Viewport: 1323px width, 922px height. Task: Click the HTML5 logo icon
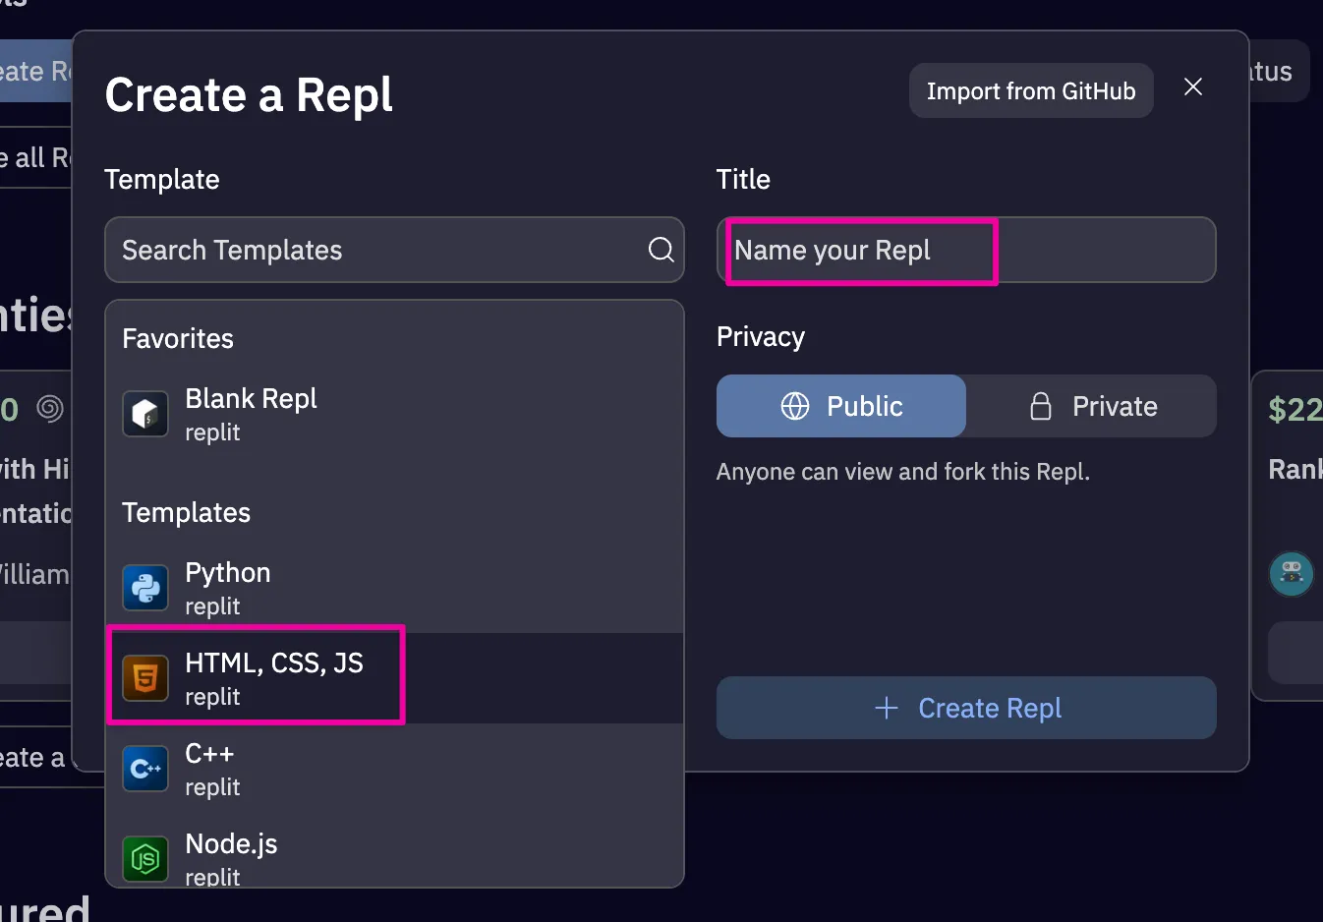(145, 678)
